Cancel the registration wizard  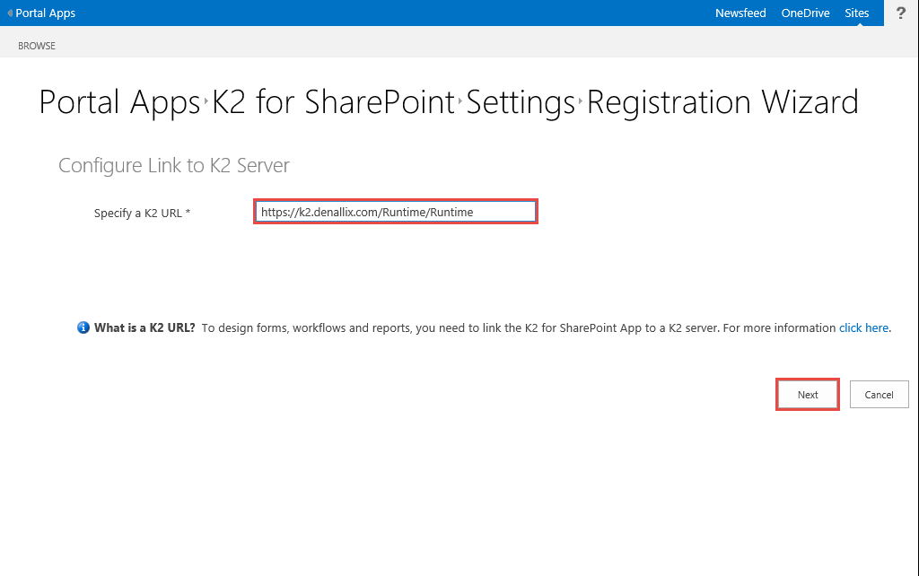[880, 395]
